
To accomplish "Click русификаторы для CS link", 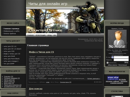I will (x=12, y=87).
